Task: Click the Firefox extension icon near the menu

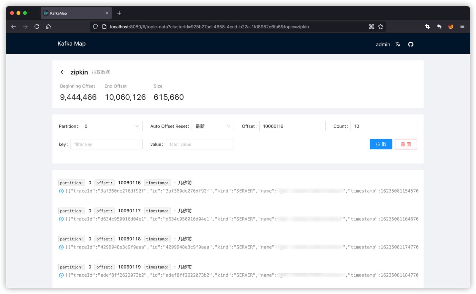Action: (x=451, y=26)
